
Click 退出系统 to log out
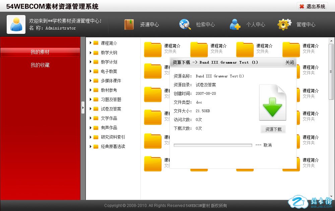pyautogui.click(x=312, y=6)
